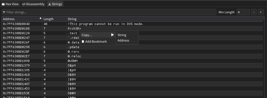Select the @.rsrc string
Image resolution: width=267 pixels, height=98 pixels.
coord(73,52)
